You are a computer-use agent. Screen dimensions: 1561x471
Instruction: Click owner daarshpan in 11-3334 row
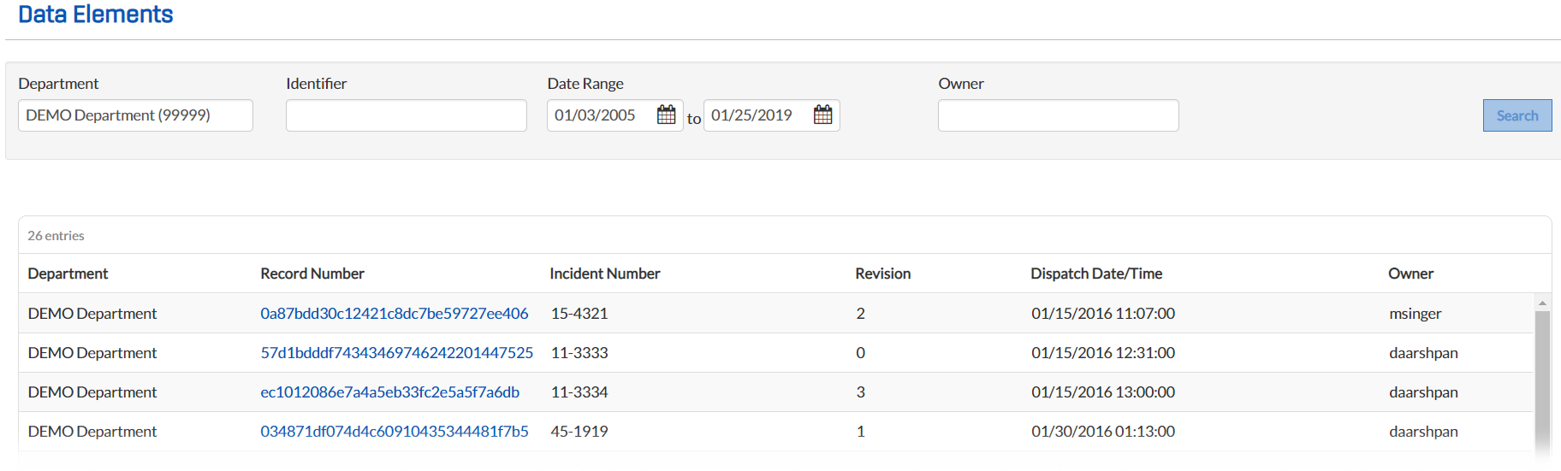tap(1423, 392)
